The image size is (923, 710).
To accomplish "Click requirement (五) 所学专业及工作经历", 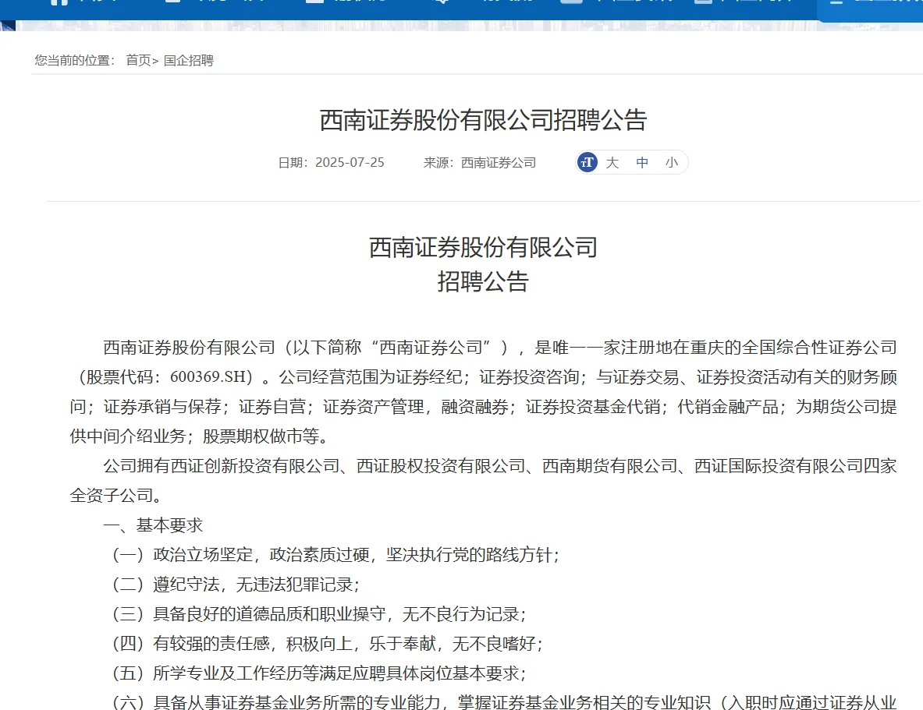I will [318, 673].
